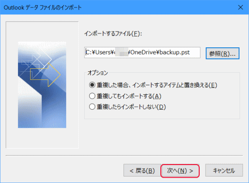Click the blue arrow wizard illustration
The height and width of the screenshot is (183, 249).
[42, 85]
